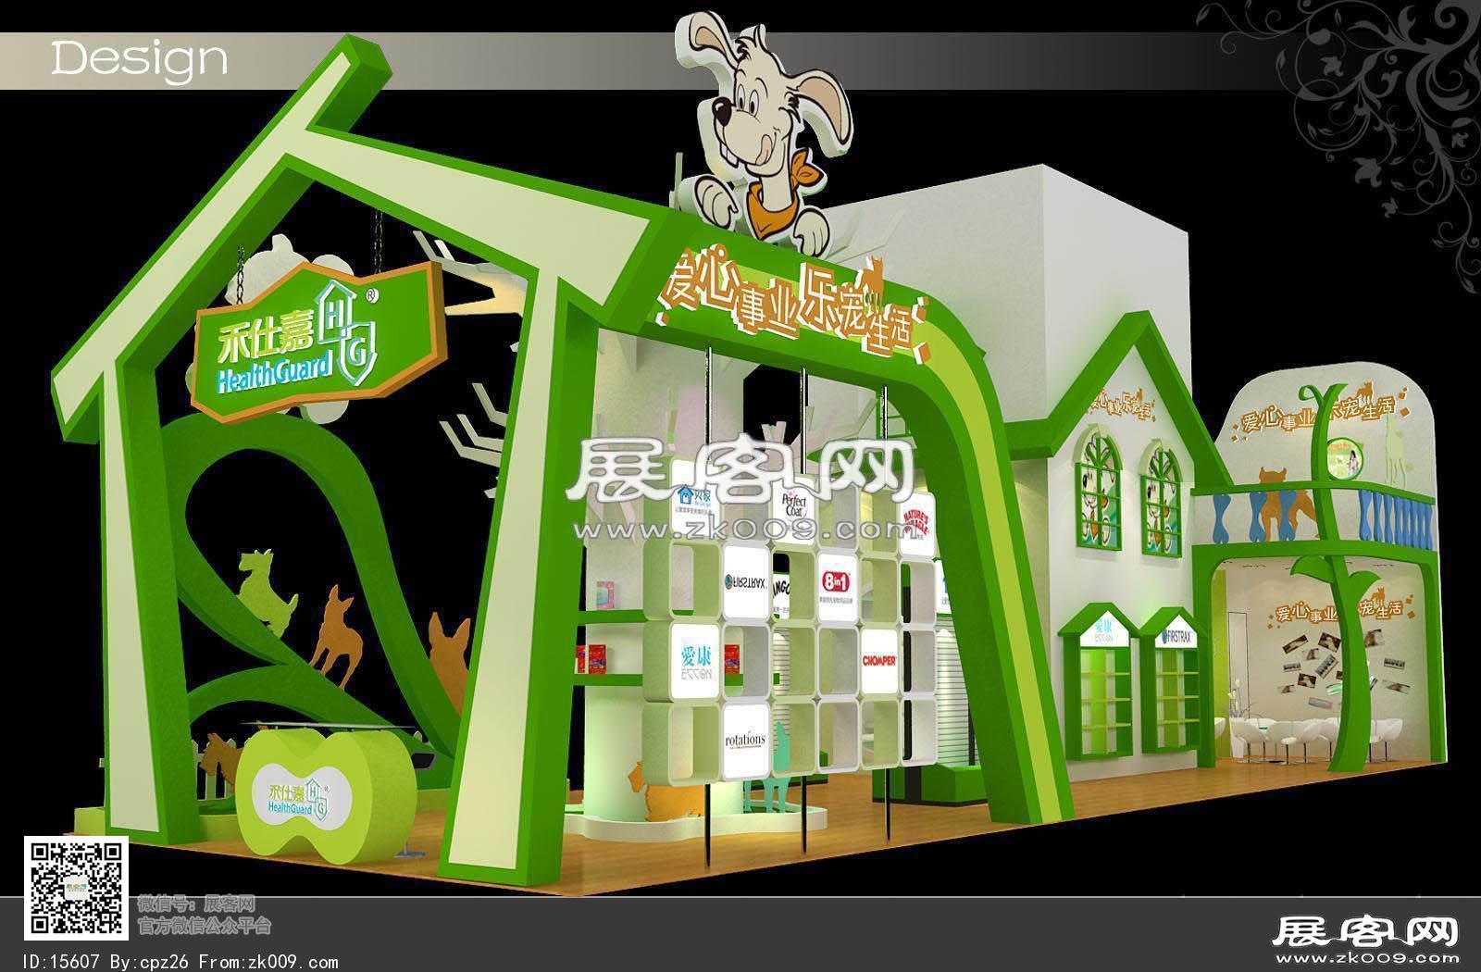The height and width of the screenshot is (972, 1481).
Task: Click the "官方微信公众平台" text line
Action: (x=204, y=924)
